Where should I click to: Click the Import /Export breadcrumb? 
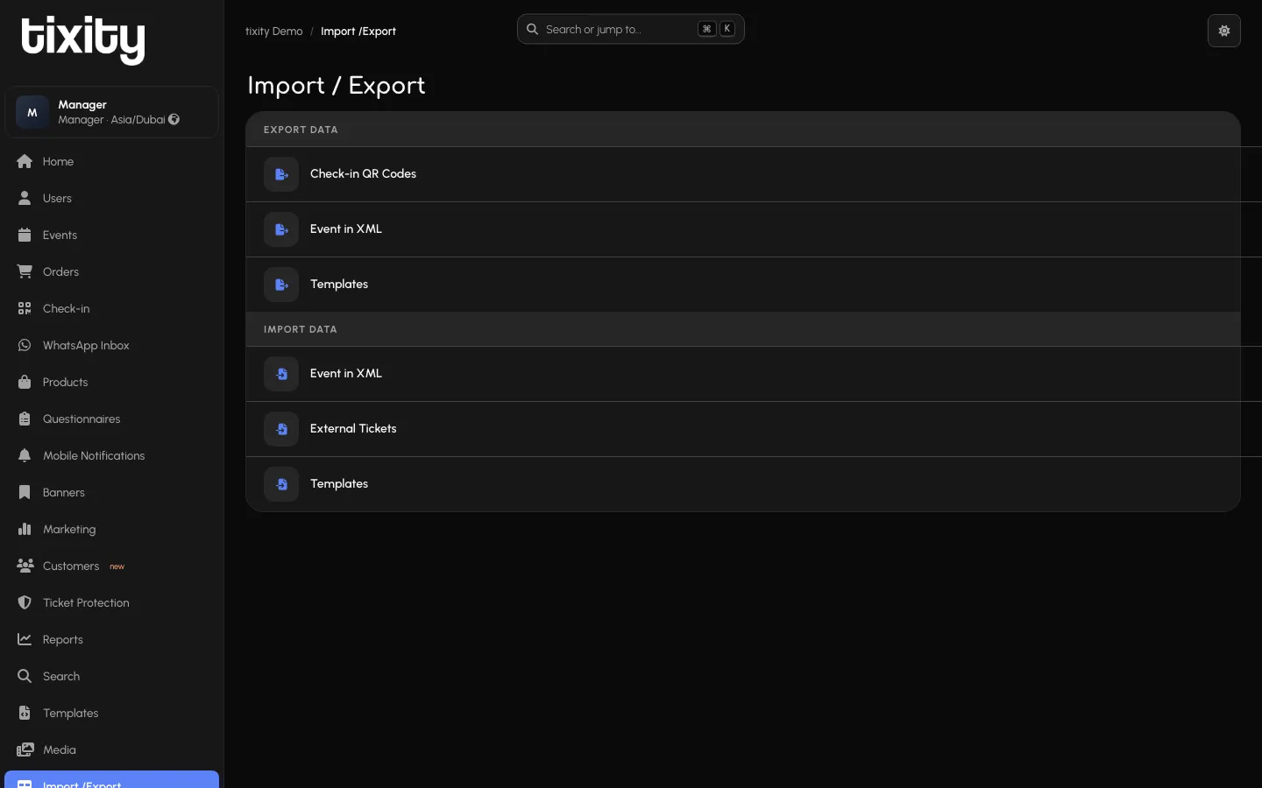click(358, 32)
